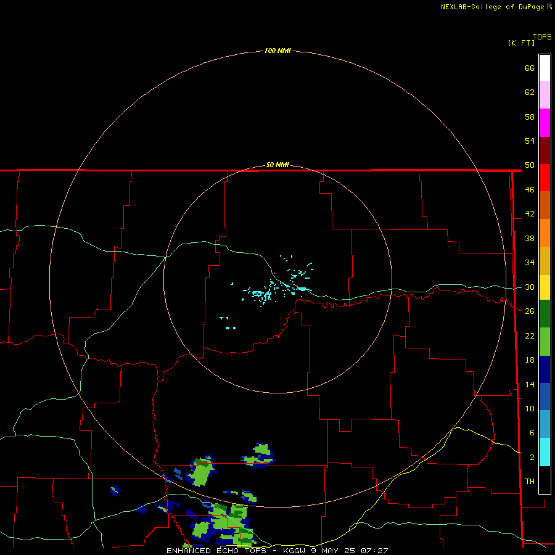This screenshot has width=555, height=555.
Task: Click the dark orange 42 kft swatch
Action: pos(545,205)
